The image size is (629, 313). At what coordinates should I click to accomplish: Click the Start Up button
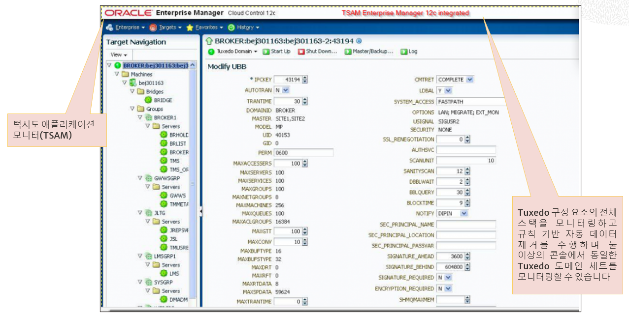pyautogui.click(x=277, y=51)
